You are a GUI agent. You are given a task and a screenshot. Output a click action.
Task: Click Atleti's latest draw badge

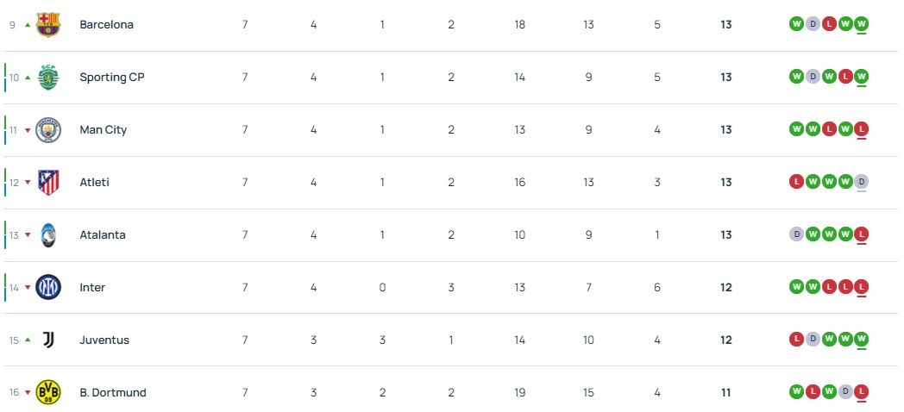(x=861, y=182)
